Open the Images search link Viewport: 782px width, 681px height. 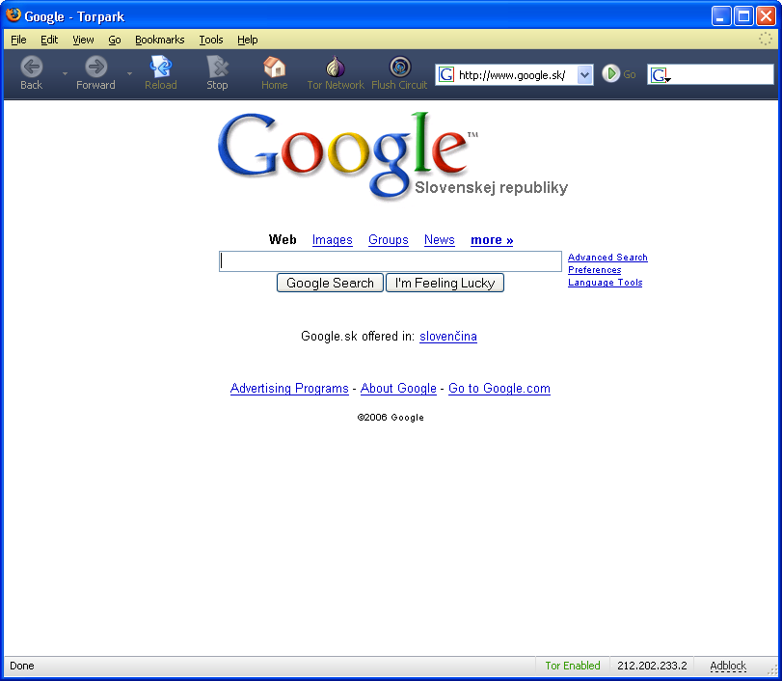coord(332,240)
